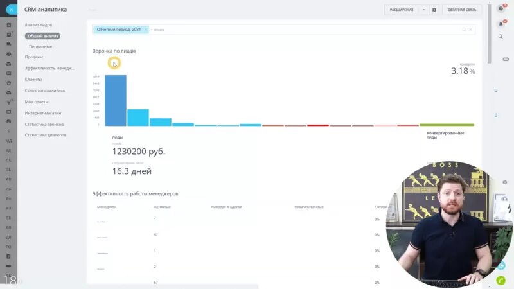Image resolution: width=514 pixels, height=289 pixels.
Task: Open the chat bubbles icon in left sidebar
Action: point(9,44)
